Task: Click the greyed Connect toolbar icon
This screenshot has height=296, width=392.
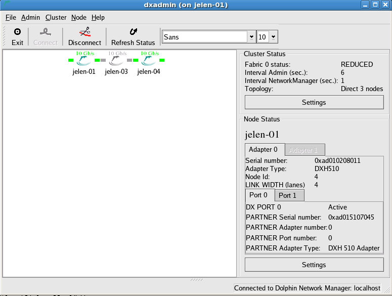Action: click(46, 32)
